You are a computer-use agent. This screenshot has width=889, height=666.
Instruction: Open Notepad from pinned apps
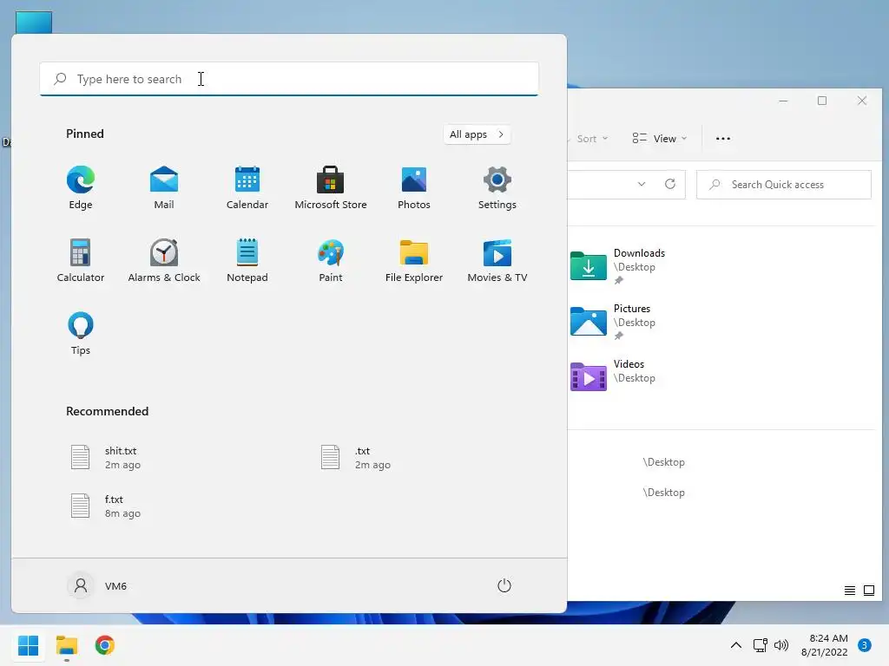pyautogui.click(x=247, y=260)
